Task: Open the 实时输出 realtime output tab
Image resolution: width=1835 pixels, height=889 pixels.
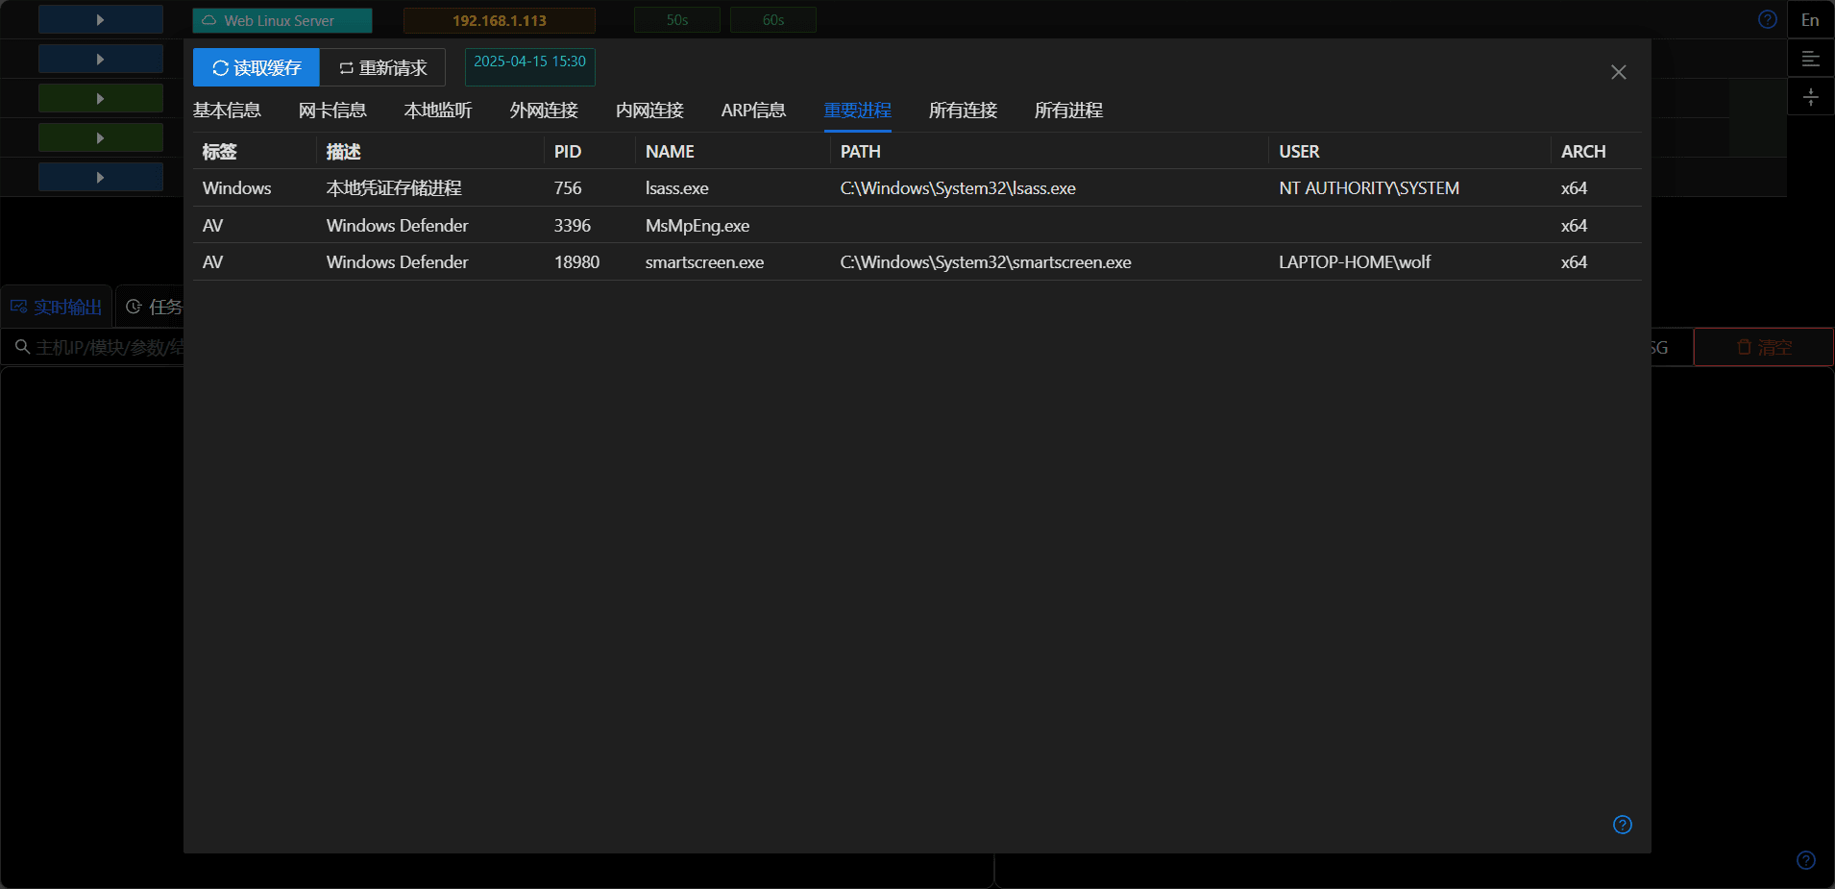Action: point(57,307)
